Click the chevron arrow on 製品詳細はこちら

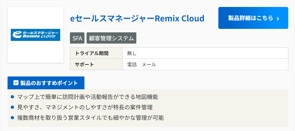click(x=278, y=18)
